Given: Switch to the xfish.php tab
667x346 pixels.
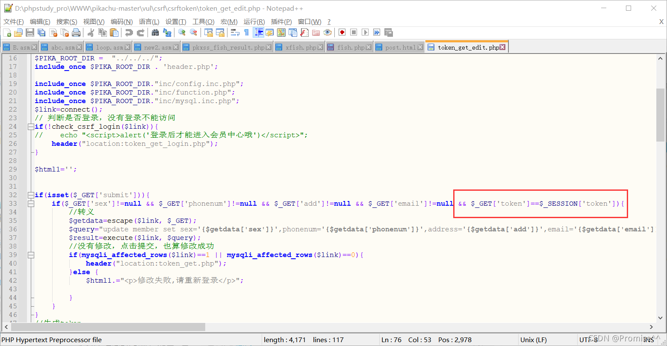Looking at the screenshot, I should point(299,47).
